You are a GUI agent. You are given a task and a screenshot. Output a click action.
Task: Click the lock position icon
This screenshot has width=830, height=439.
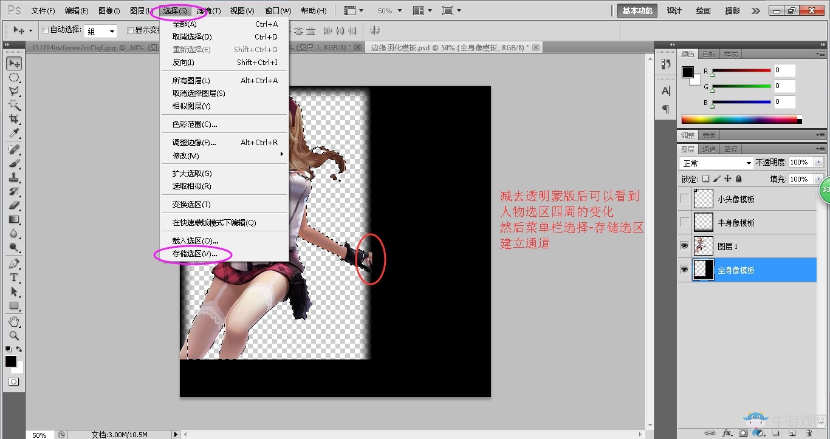pos(727,179)
